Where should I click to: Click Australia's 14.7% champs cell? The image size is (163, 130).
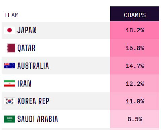135,66
